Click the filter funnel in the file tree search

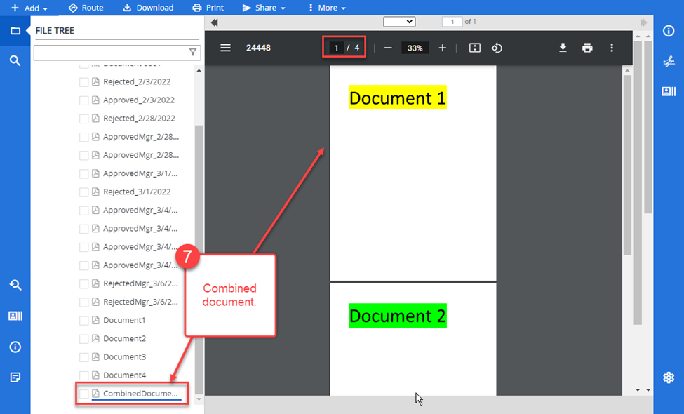[192, 52]
